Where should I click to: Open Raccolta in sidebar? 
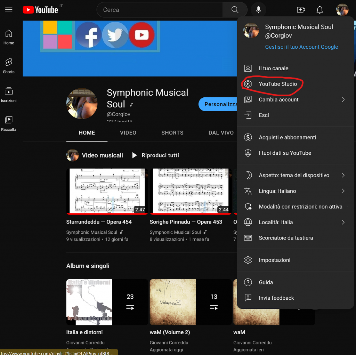(x=9, y=123)
